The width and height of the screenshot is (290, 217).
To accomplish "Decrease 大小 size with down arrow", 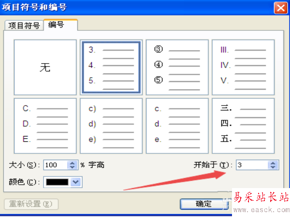I will pos(72,167).
